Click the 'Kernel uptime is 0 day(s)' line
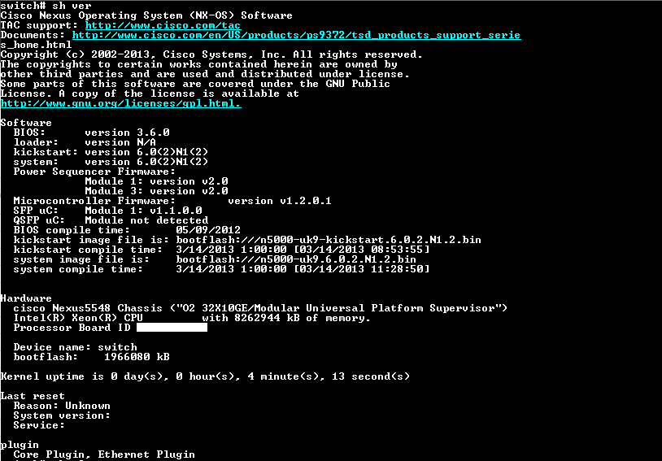Screen dimensions: 662x461 click(x=205, y=376)
